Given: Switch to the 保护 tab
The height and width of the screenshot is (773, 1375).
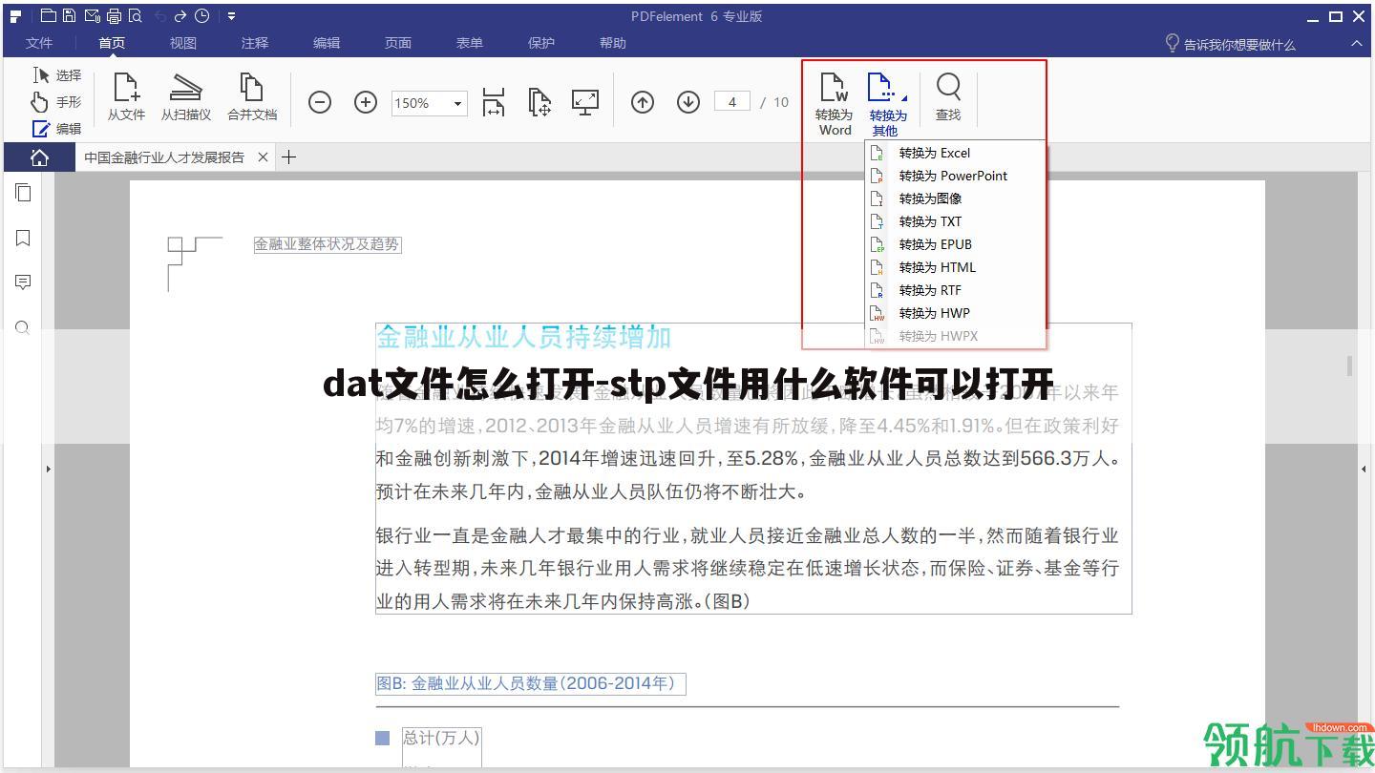Looking at the screenshot, I should pyautogui.click(x=541, y=43).
